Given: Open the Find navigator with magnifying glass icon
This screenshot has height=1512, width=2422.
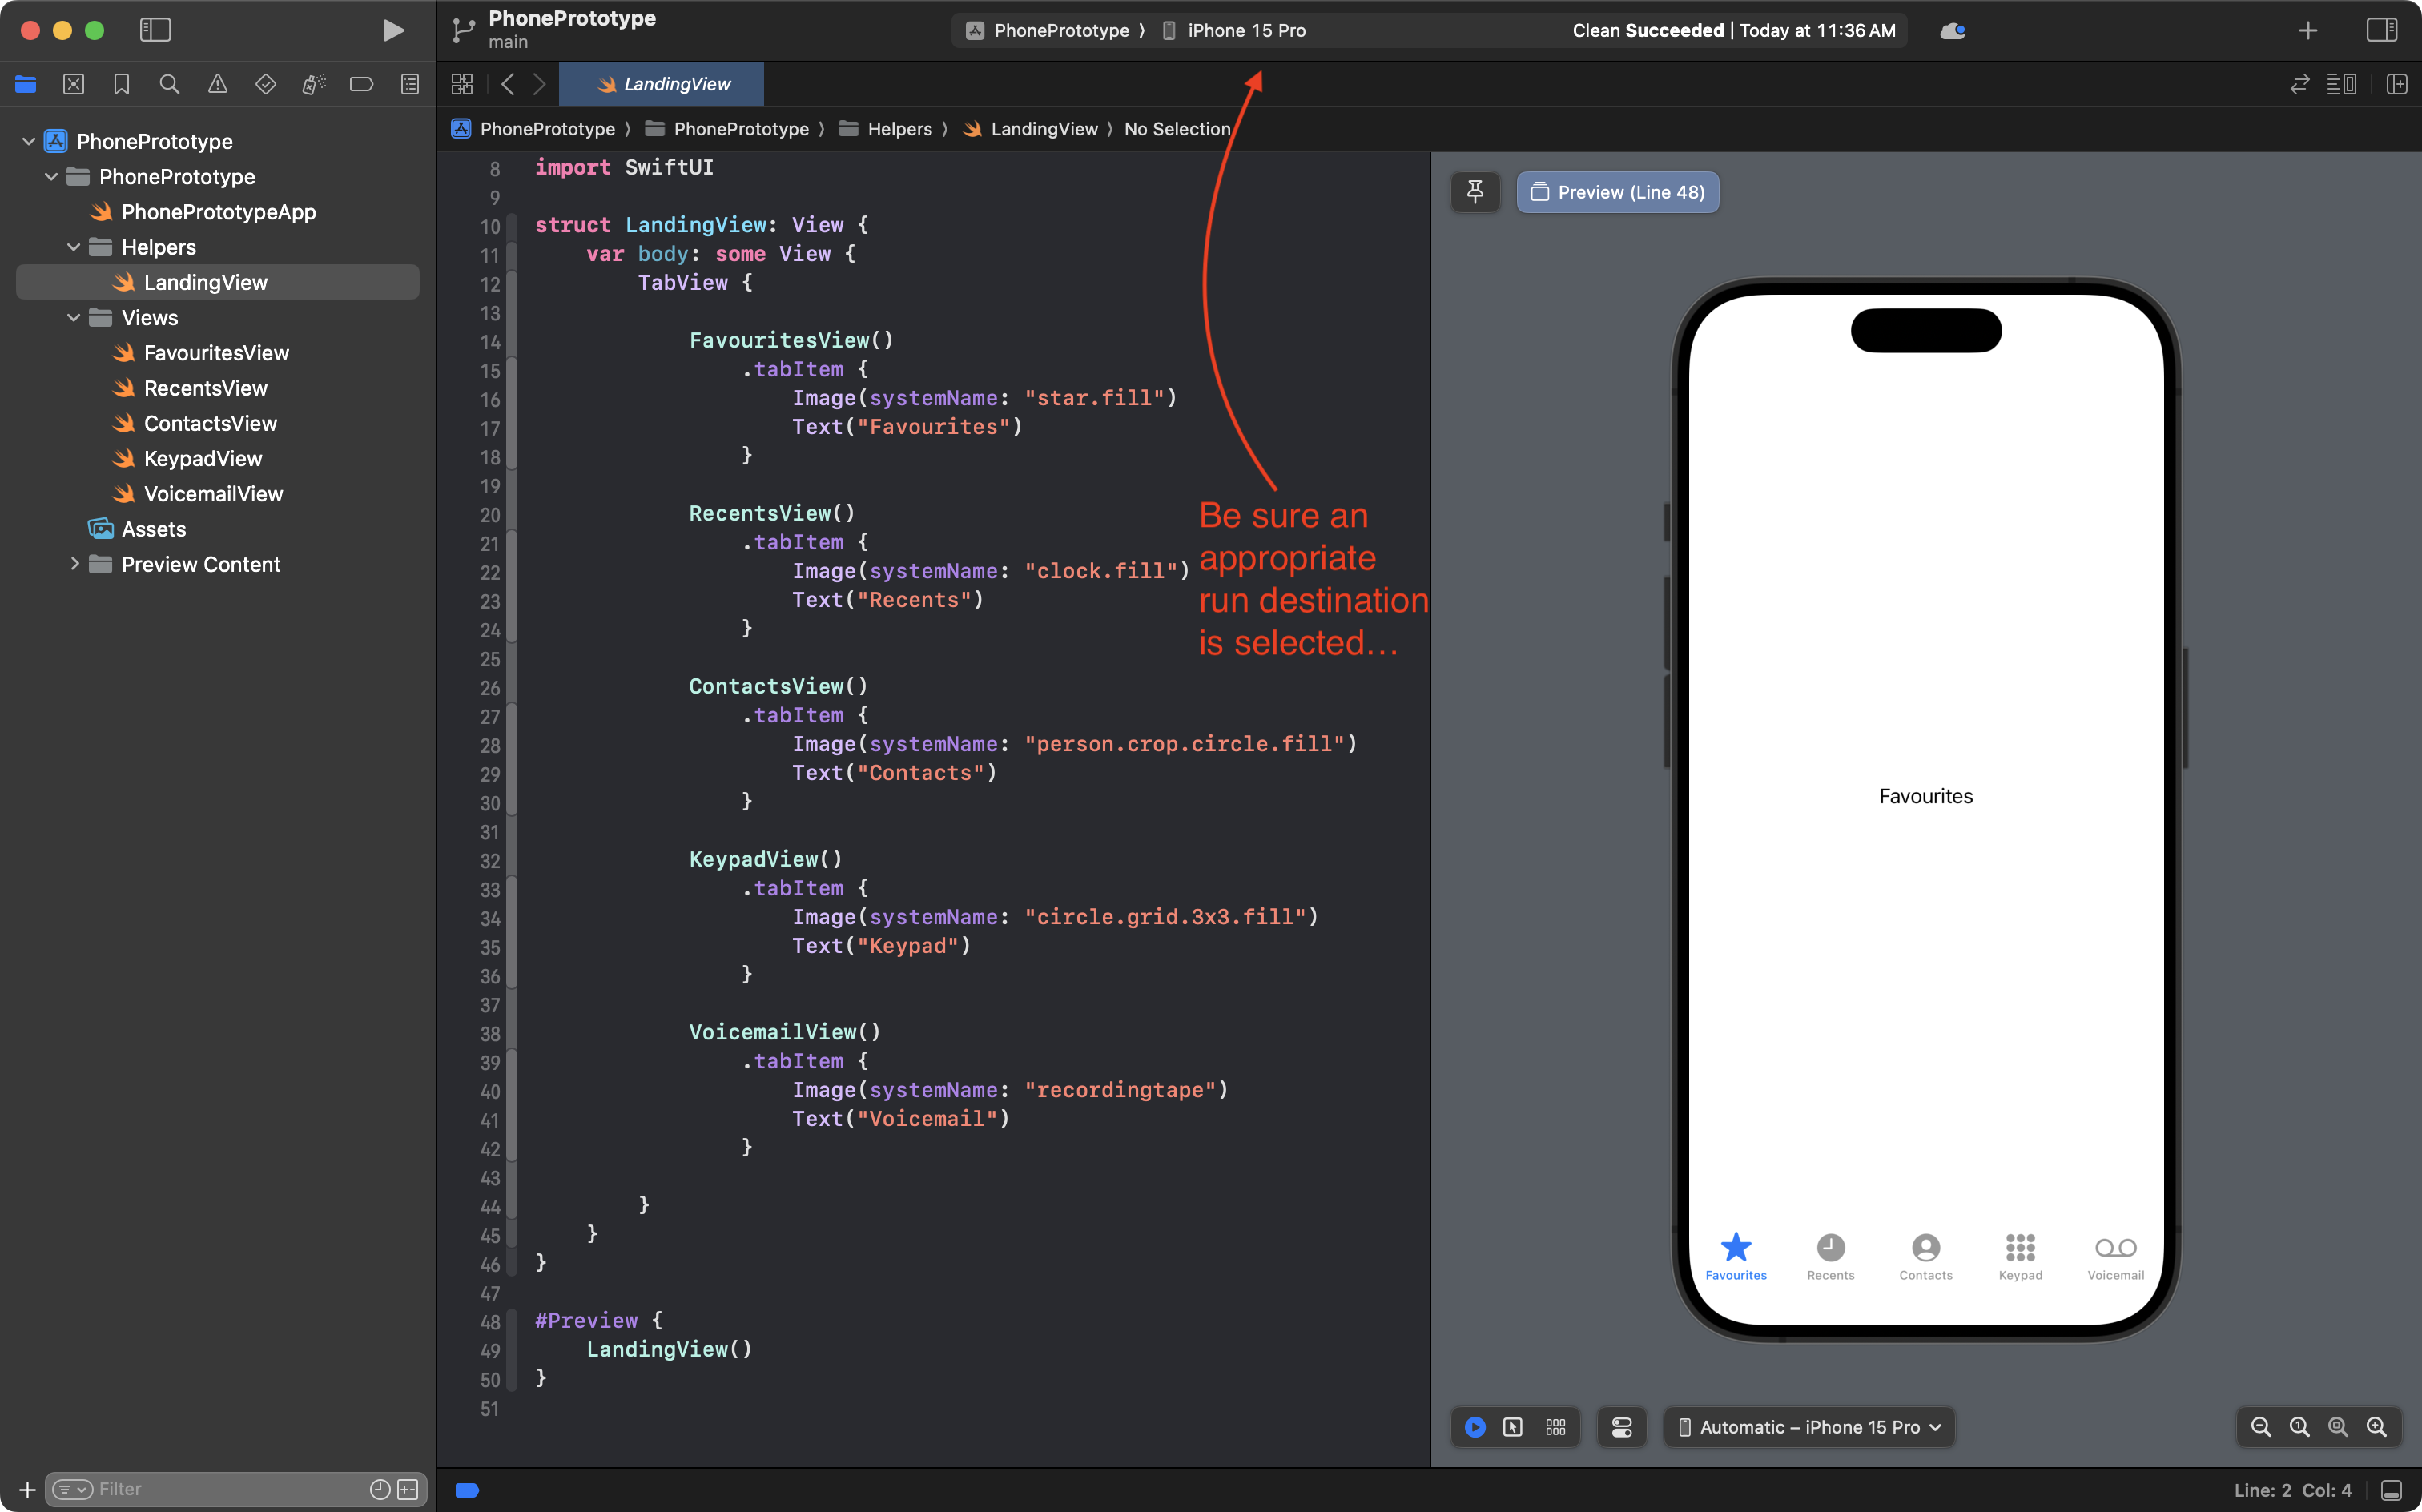Looking at the screenshot, I should pos(169,84).
